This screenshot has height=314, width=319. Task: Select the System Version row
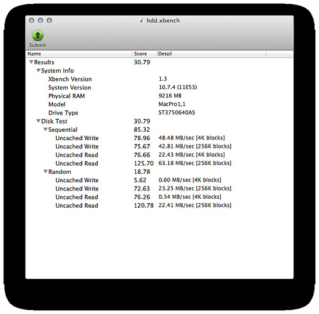coord(159,87)
